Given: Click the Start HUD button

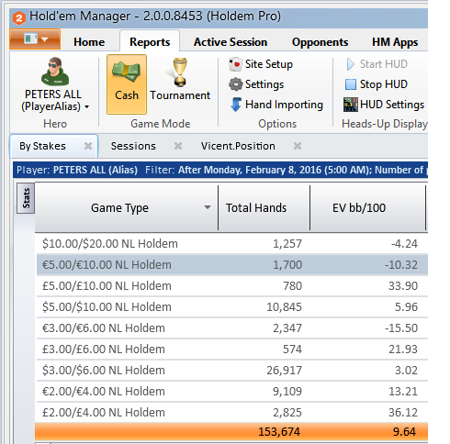Looking at the screenshot, I should click(377, 64).
